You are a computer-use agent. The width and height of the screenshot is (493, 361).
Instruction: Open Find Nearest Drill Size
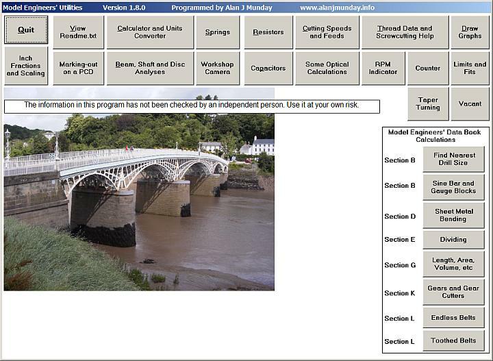pyautogui.click(x=453, y=159)
